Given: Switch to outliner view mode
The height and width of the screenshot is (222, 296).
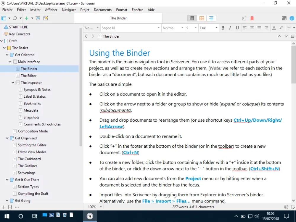Looking at the screenshot, I should coord(211,18).
